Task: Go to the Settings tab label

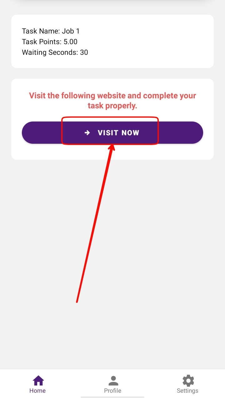Action: click(187, 391)
